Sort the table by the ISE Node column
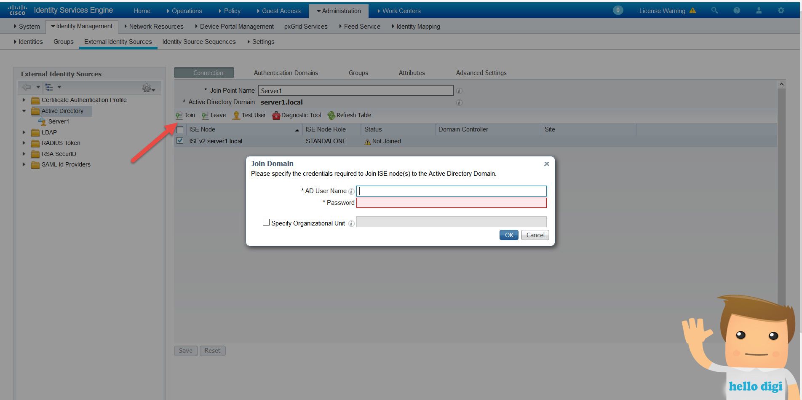This screenshot has height=400, width=802. coord(244,130)
